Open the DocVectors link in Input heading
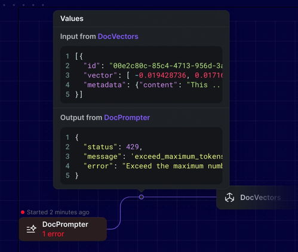This screenshot has height=252, width=298. [x=118, y=36]
